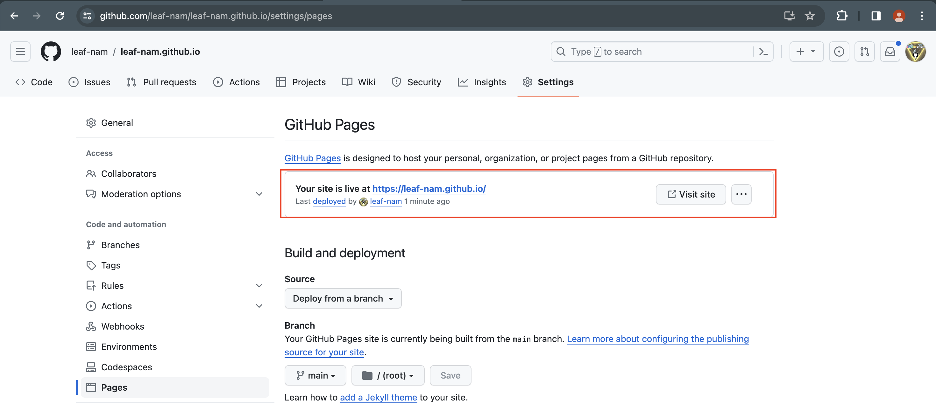This screenshot has width=936, height=404.
Task: Open https://leaf-nam.github.io/ live site link
Action: click(x=429, y=189)
